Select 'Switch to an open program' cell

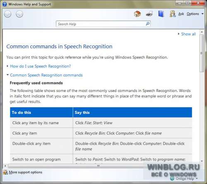[41, 159]
